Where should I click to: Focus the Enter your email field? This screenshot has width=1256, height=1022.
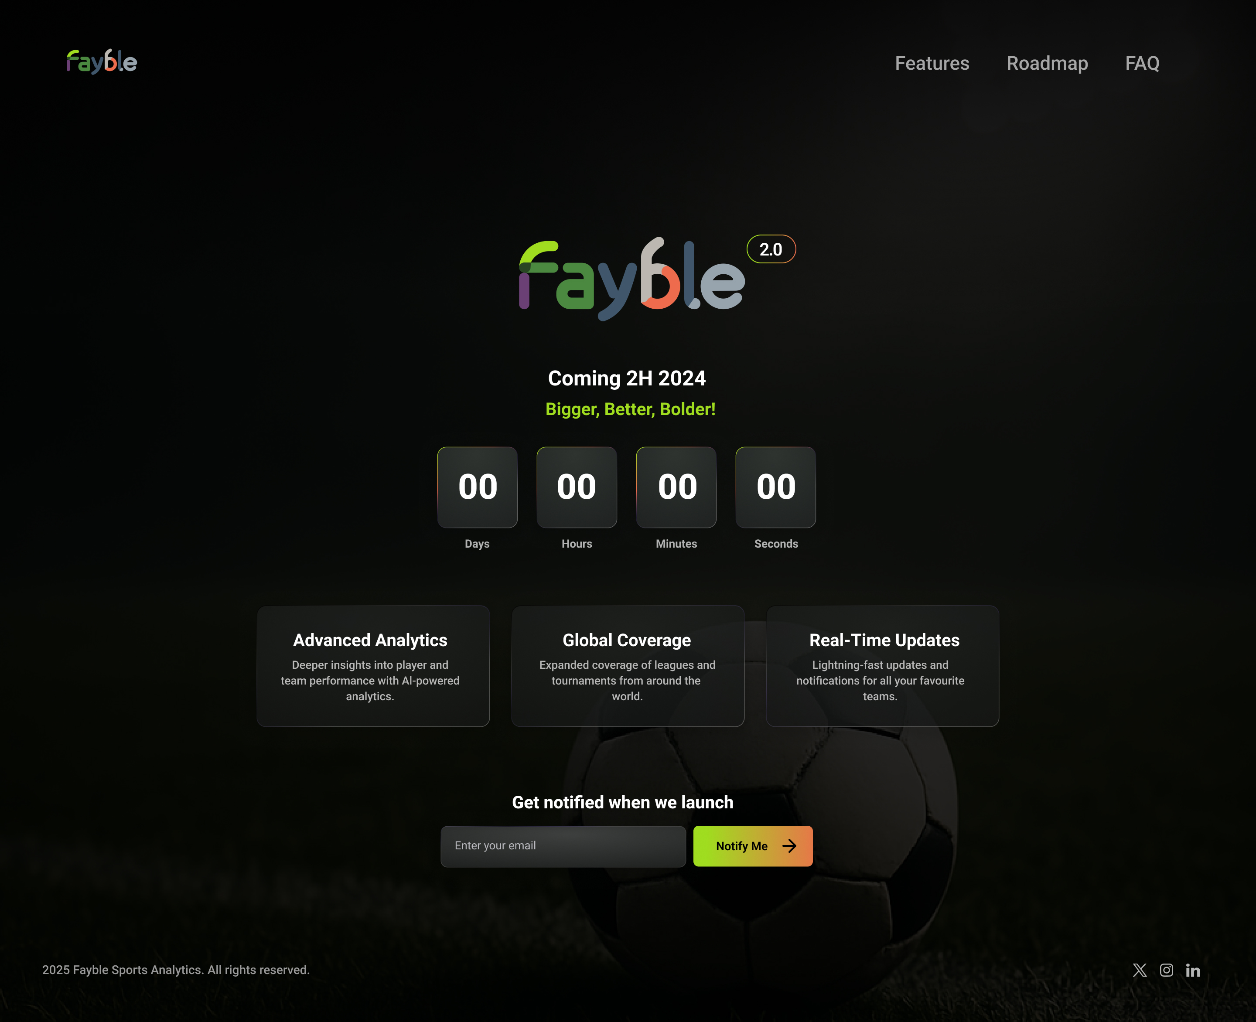click(563, 846)
